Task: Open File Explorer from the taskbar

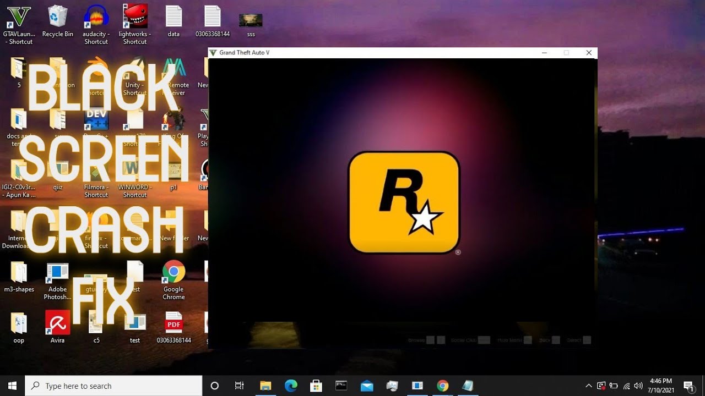Action: click(x=265, y=386)
